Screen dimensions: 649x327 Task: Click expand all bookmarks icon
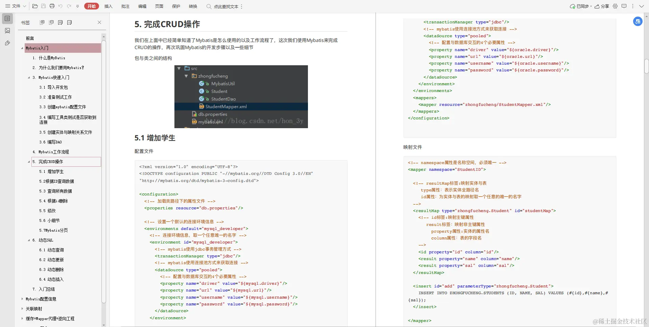tap(42, 22)
